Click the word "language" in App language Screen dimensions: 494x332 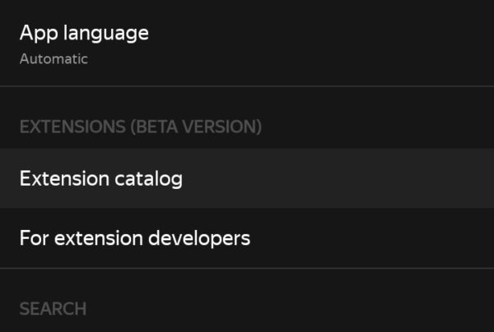click(x=105, y=34)
